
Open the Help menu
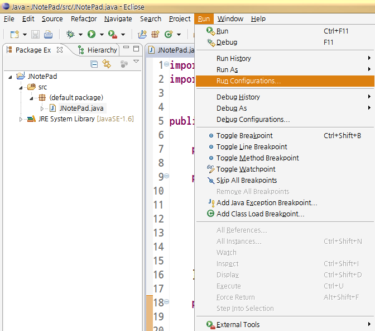[x=258, y=18]
